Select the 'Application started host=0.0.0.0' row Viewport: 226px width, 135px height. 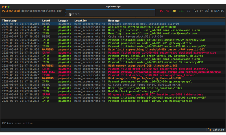coord(113,27)
